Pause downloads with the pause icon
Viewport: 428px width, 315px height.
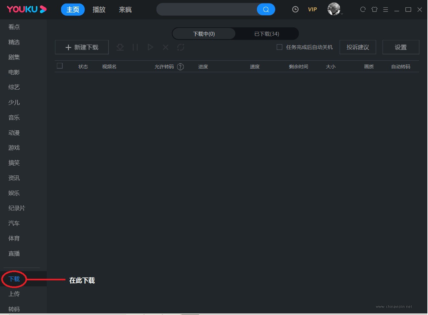coord(135,47)
